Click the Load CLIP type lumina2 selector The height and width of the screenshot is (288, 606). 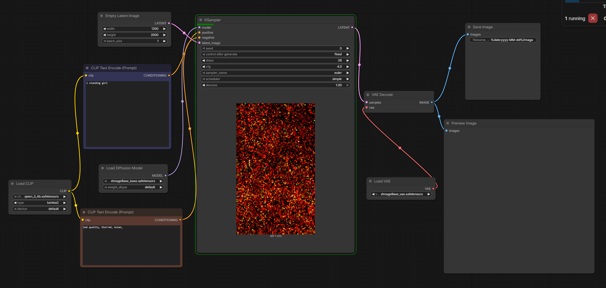[40, 203]
